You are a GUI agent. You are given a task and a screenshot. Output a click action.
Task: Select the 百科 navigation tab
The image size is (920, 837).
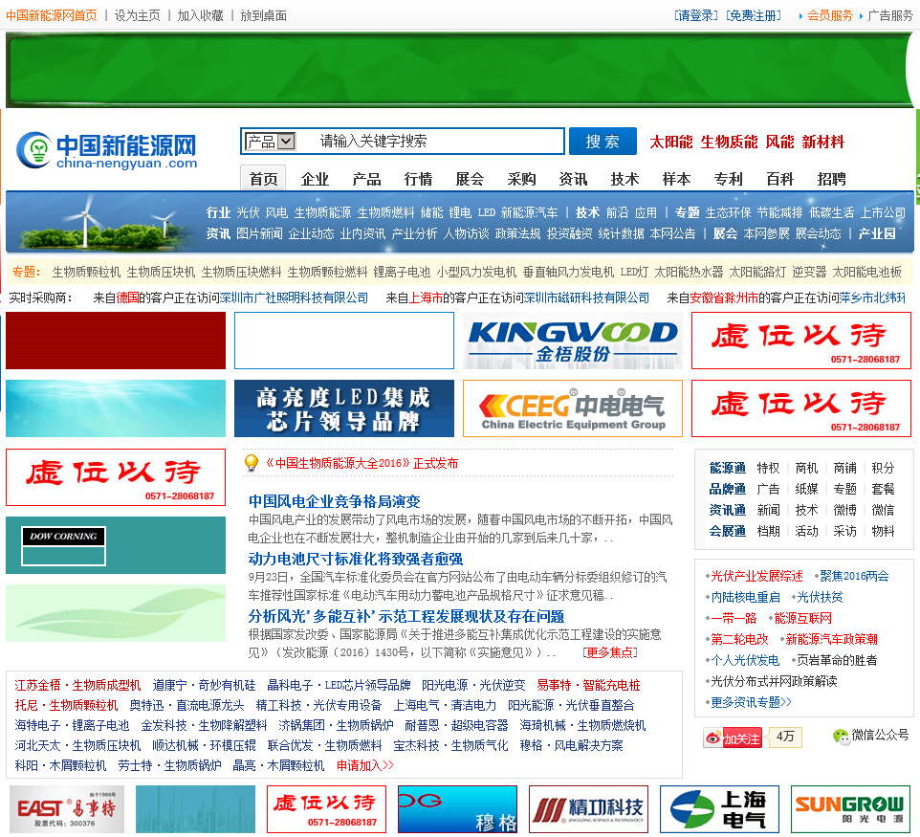(779, 179)
